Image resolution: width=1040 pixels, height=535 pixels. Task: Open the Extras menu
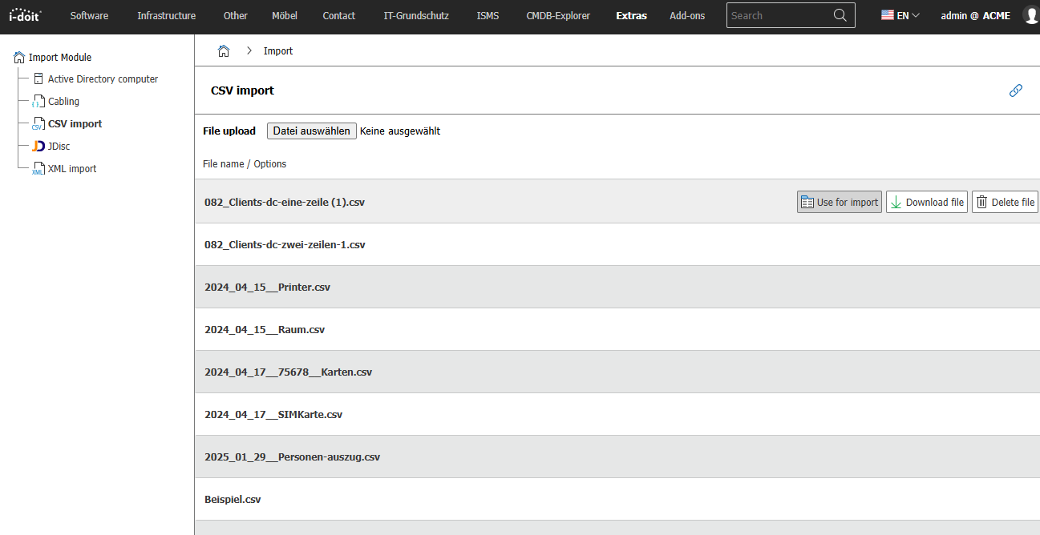631,15
